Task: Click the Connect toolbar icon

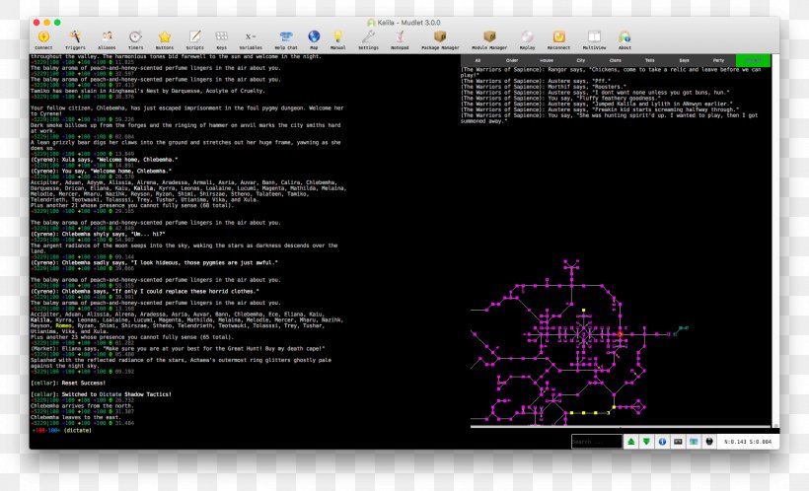Action: [x=43, y=39]
